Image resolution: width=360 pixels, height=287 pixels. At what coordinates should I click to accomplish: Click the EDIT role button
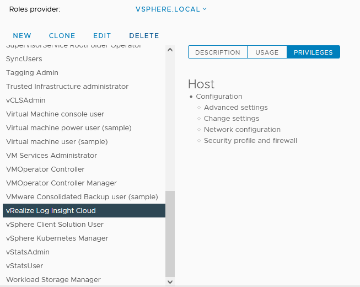pyautogui.click(x=102, y=36)
